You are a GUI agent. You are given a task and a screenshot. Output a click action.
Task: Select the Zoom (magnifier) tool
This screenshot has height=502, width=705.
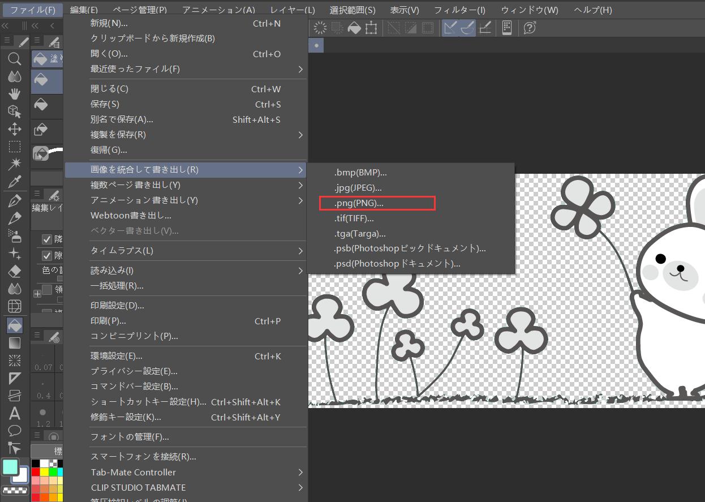click(x=15, y=59)
